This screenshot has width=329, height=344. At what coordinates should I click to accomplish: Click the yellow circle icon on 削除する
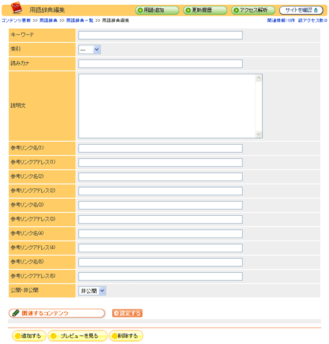click(x=115, y=336)
